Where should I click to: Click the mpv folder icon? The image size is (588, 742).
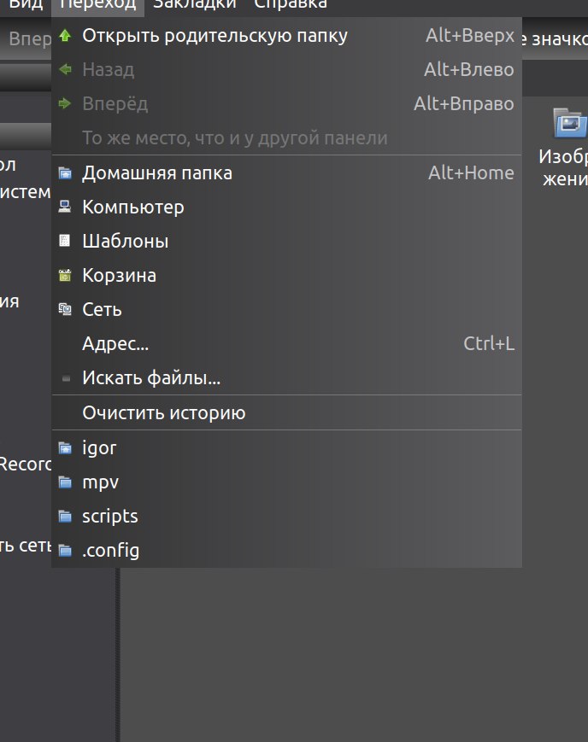coord(65,482)
